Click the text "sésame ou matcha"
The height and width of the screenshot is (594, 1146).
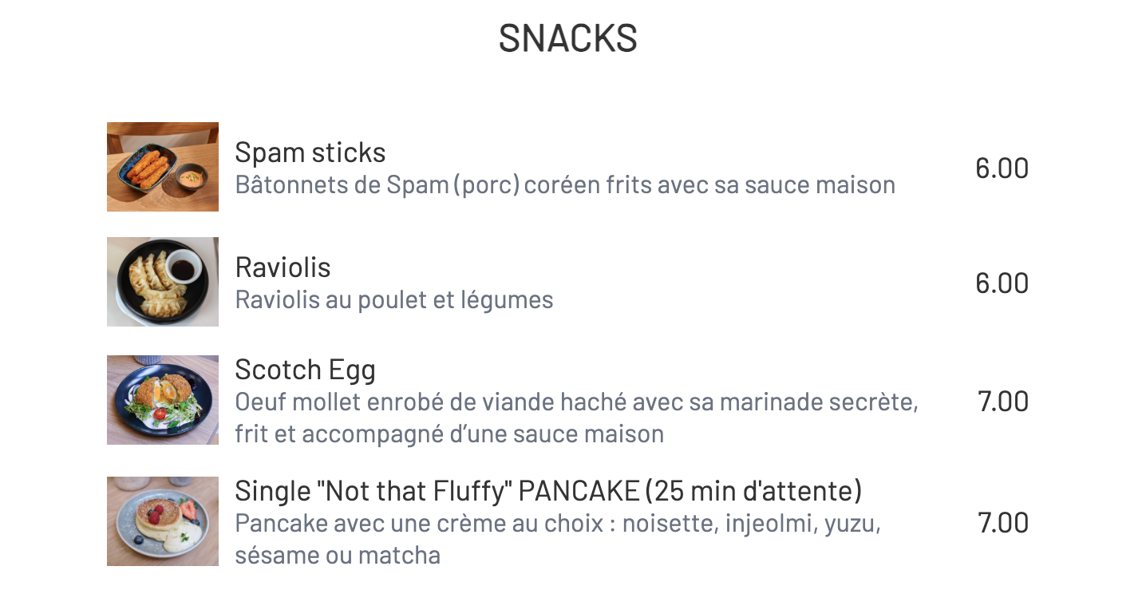pyautogui.click(x=338, y=555)
